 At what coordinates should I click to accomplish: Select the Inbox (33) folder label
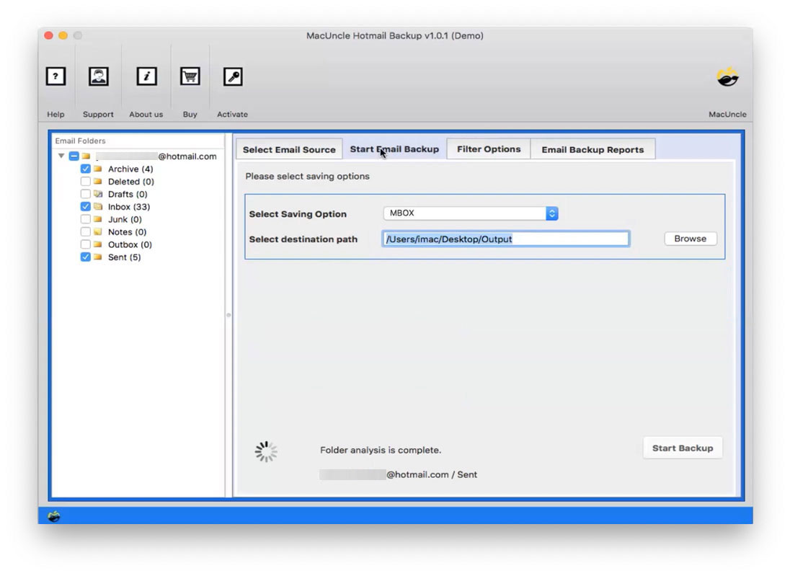point(129,207)
